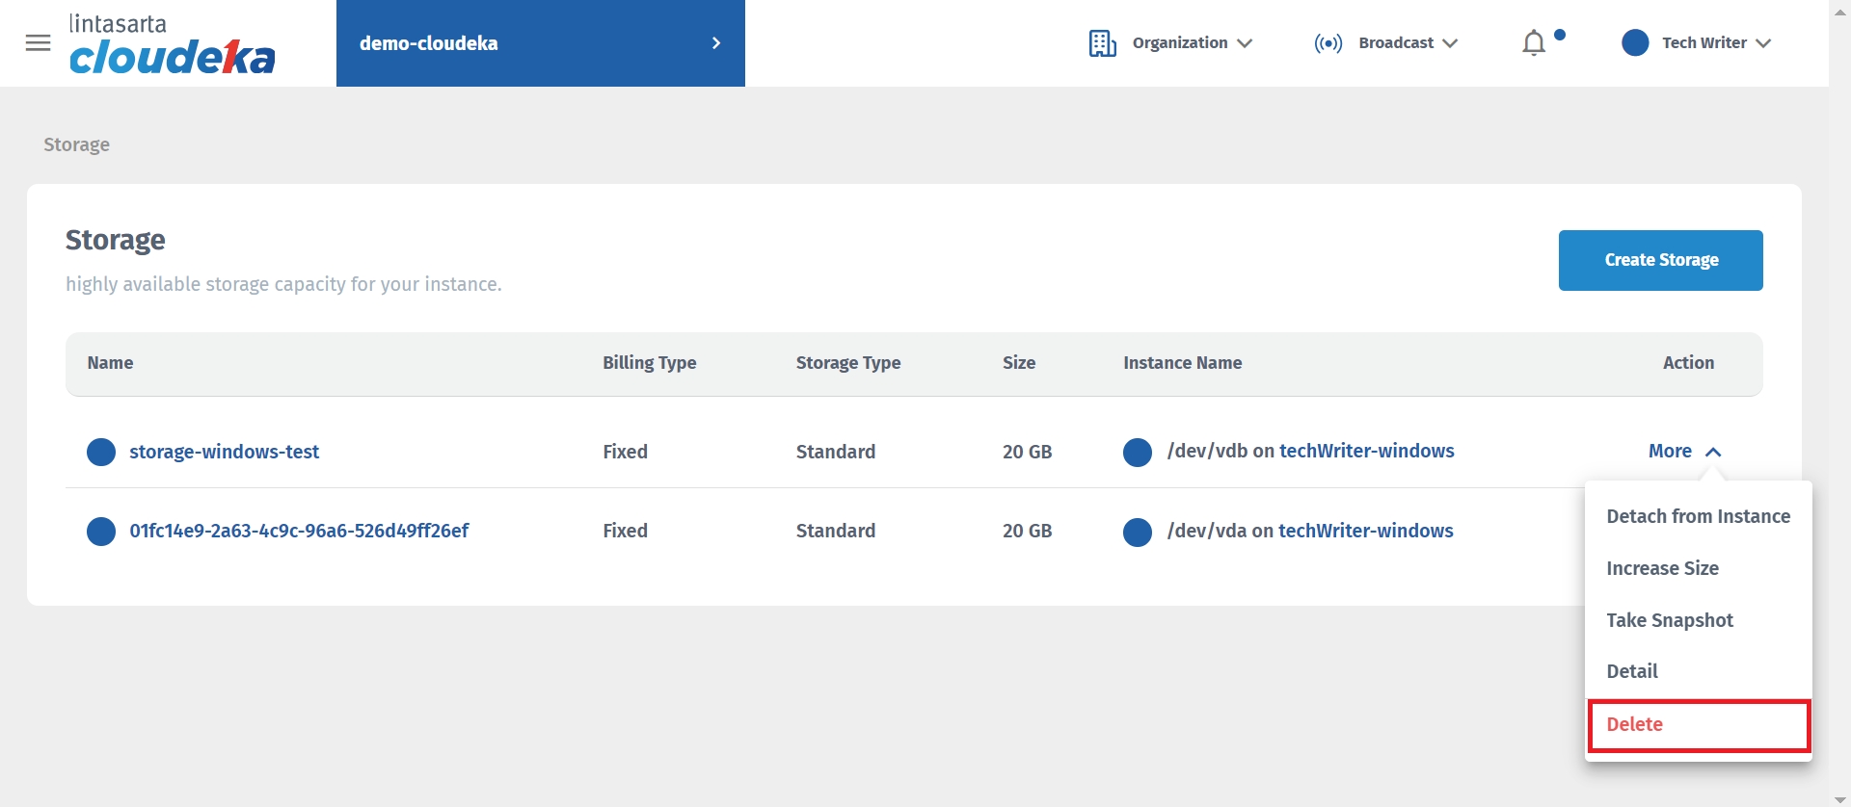Screen dimensions: 1851x807
Task: Click the Tech Writer avatar circle
Action: 1635,43
